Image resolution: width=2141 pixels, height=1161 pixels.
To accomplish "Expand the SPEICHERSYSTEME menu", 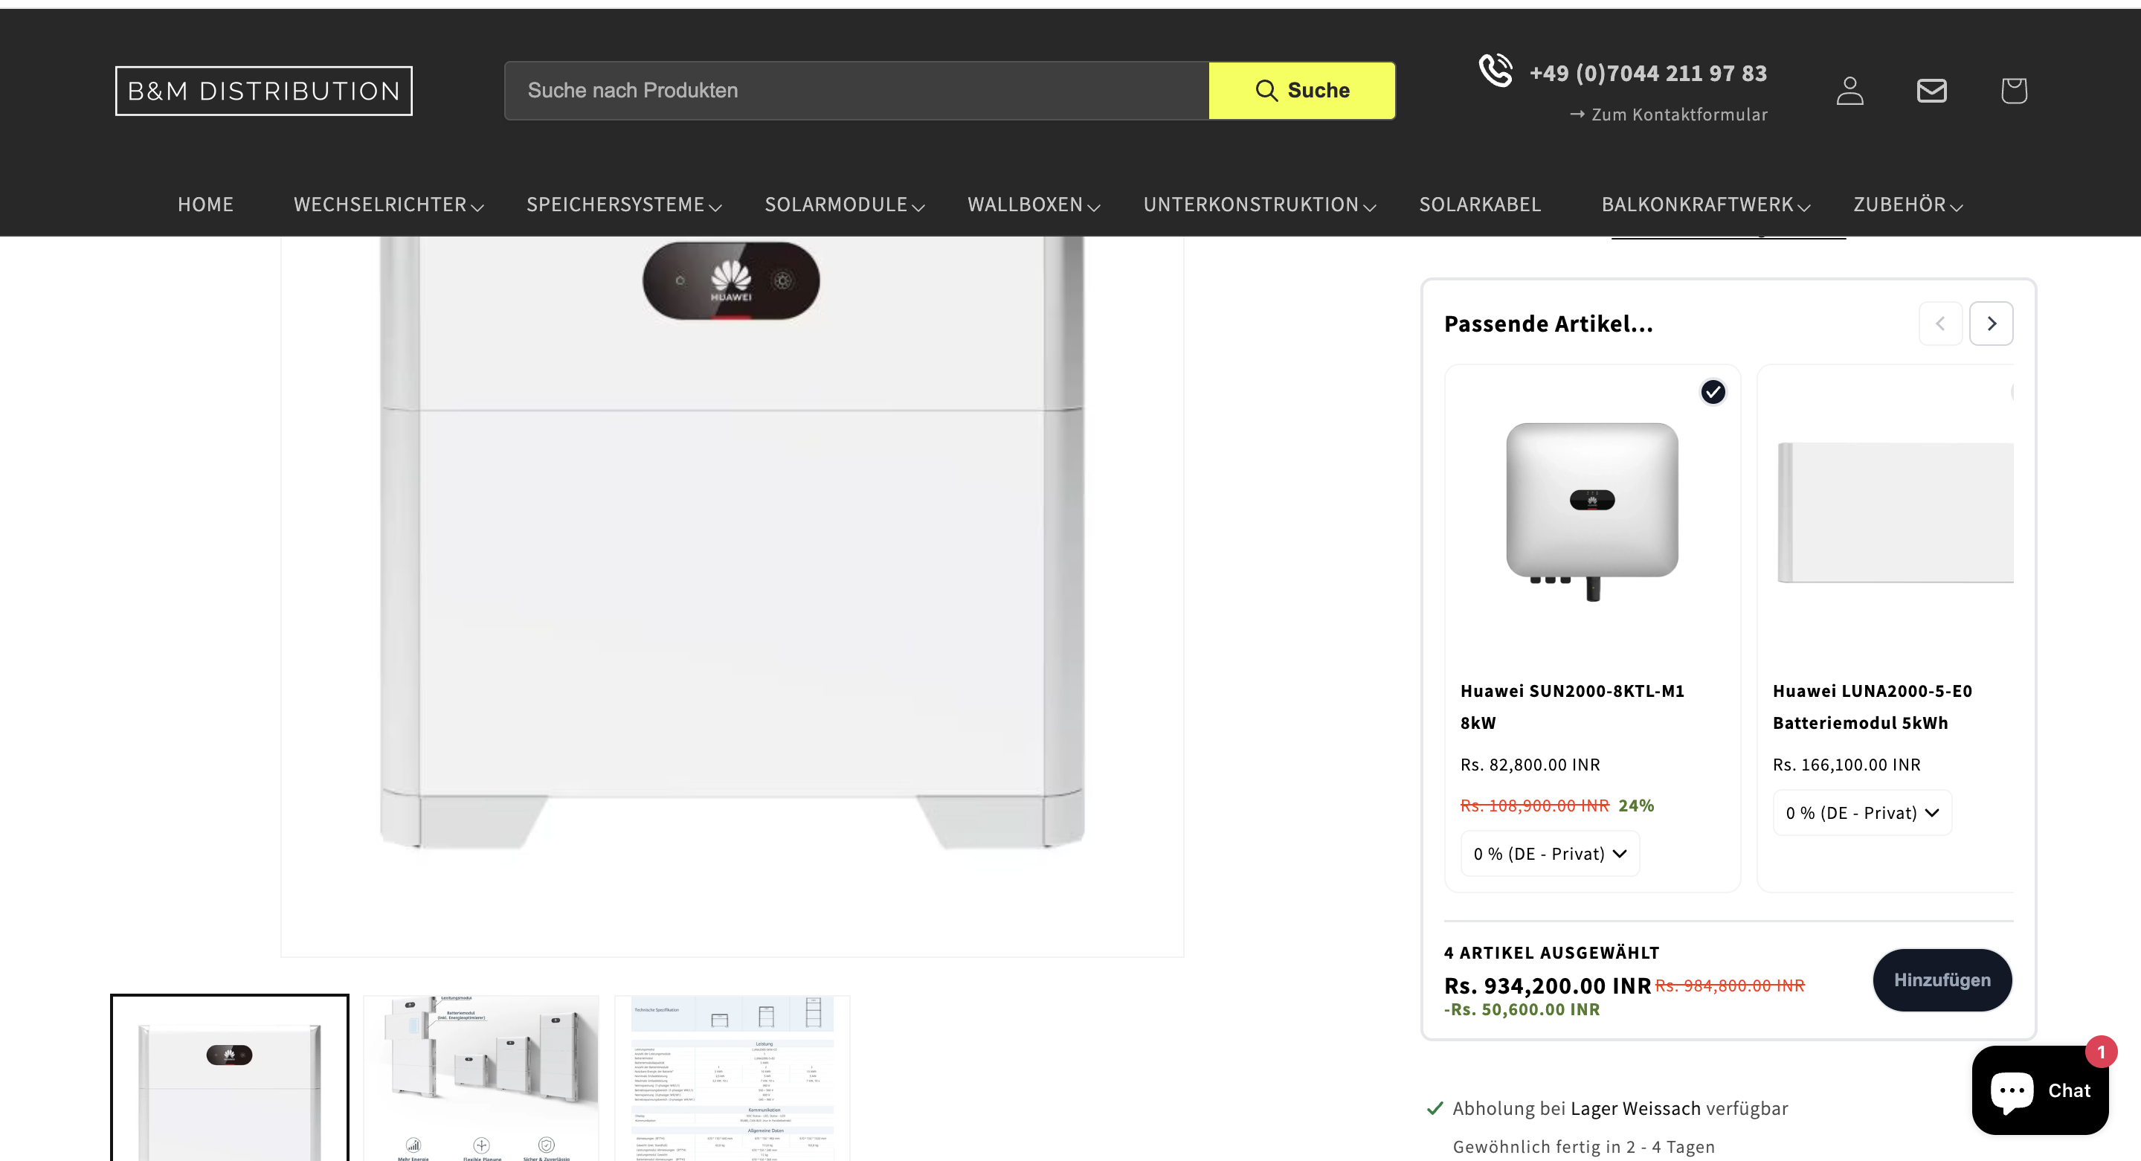I will click(623, 205).
